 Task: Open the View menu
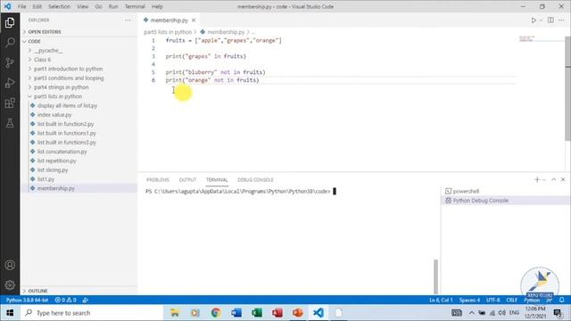click(x=83, y=6)
